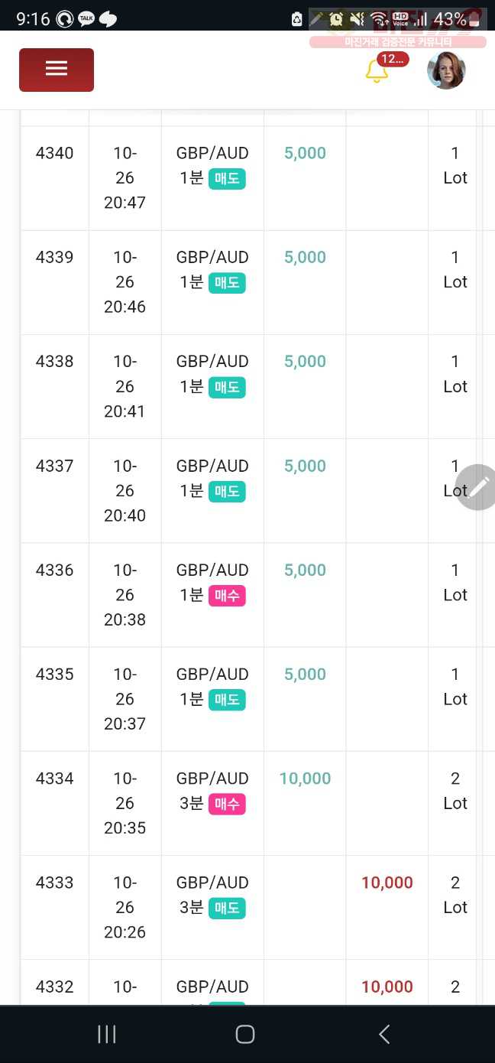495x1063 pixels.
Task: Select the 10-26 20:41 timestamp cell
Action: pos(125,386)
